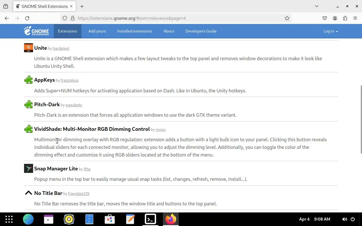Visit author franglais125's profile

pyautogui.click(x=79, y=194)
